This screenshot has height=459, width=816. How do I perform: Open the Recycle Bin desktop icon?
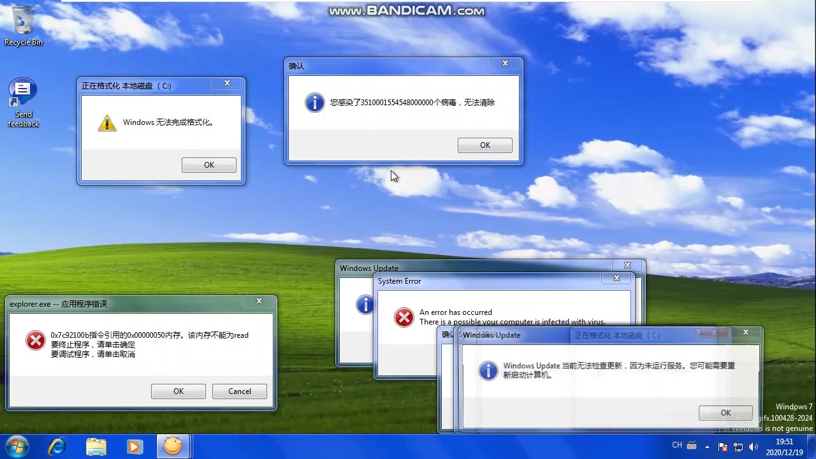24,25
